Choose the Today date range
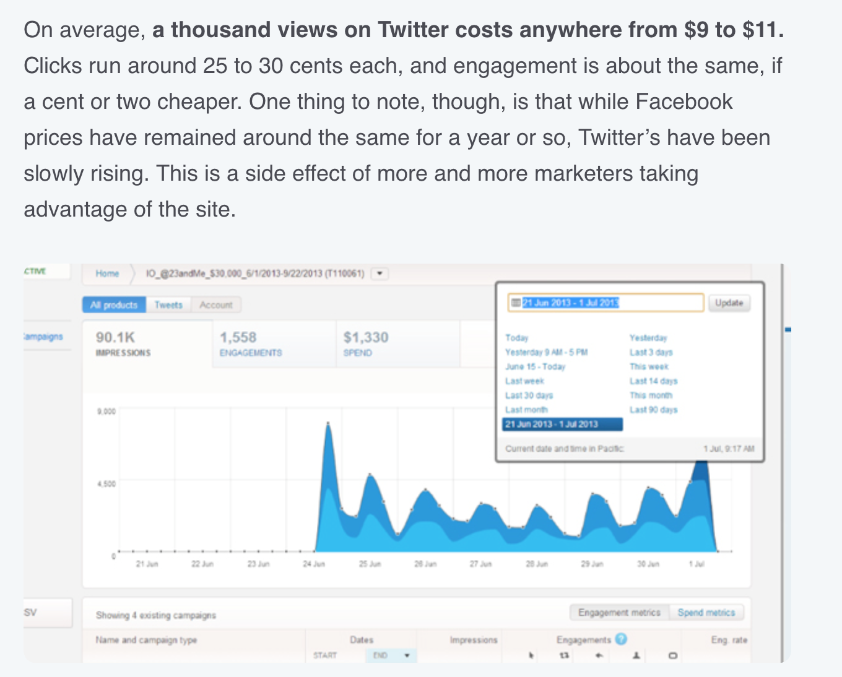Screen dimensions: 842x677 pos(516,338)
